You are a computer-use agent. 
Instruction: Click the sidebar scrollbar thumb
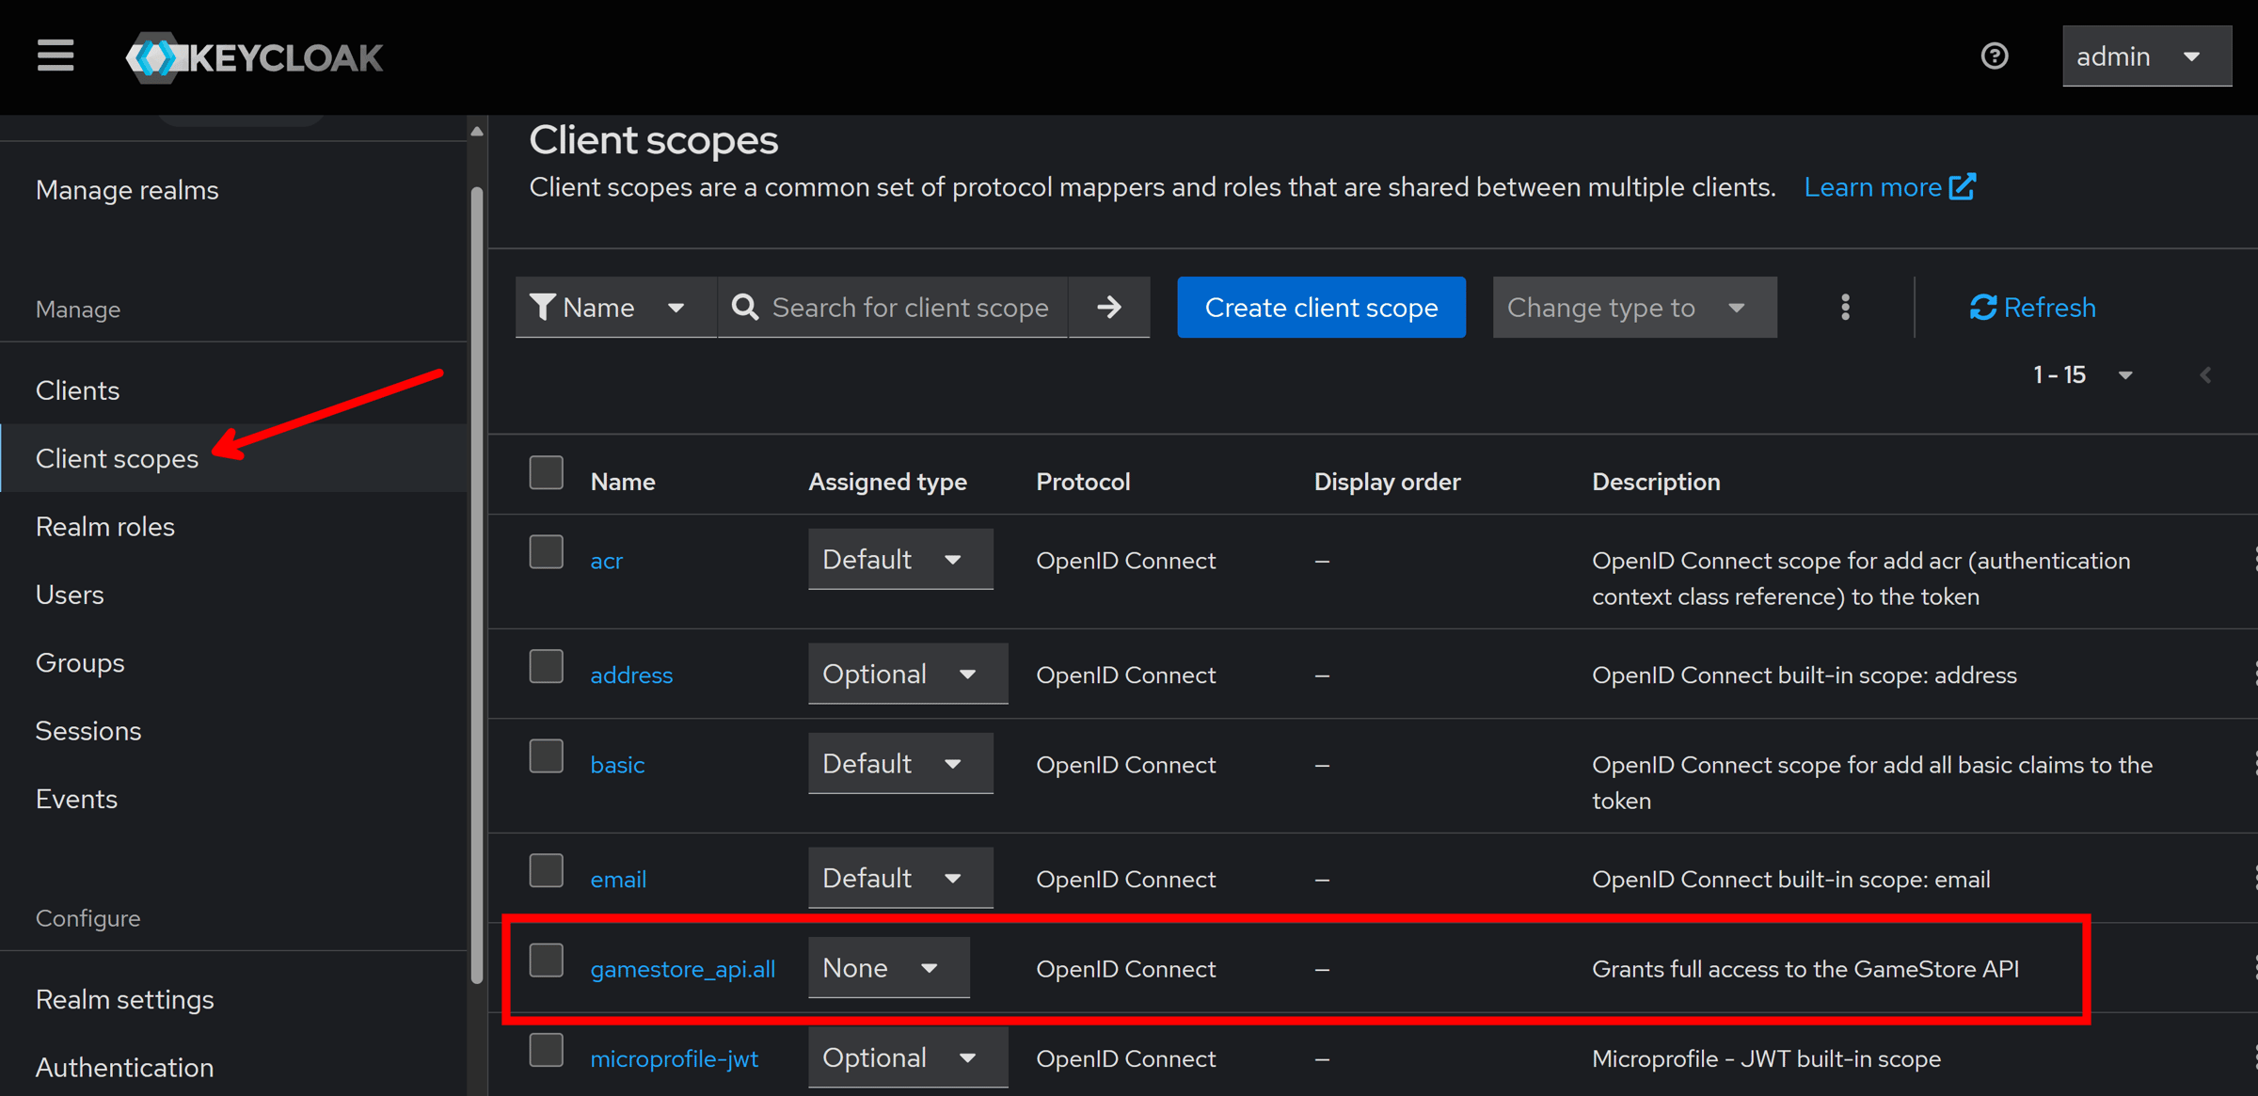tap(477, 583)
